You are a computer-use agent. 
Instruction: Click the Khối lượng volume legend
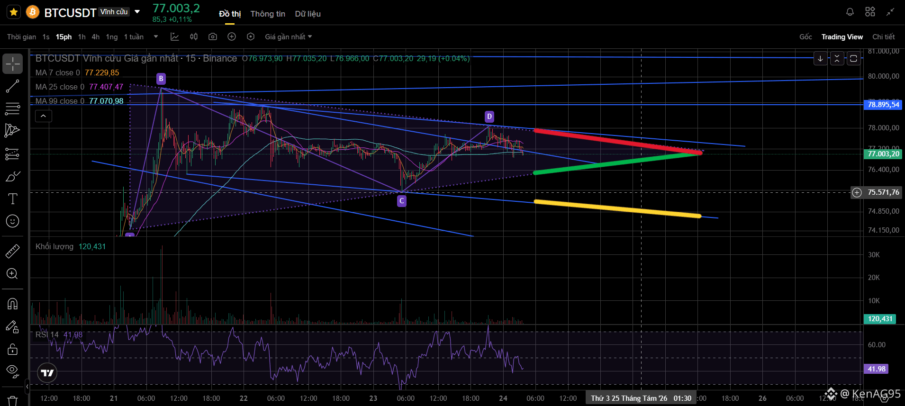(x=71, y=246)
